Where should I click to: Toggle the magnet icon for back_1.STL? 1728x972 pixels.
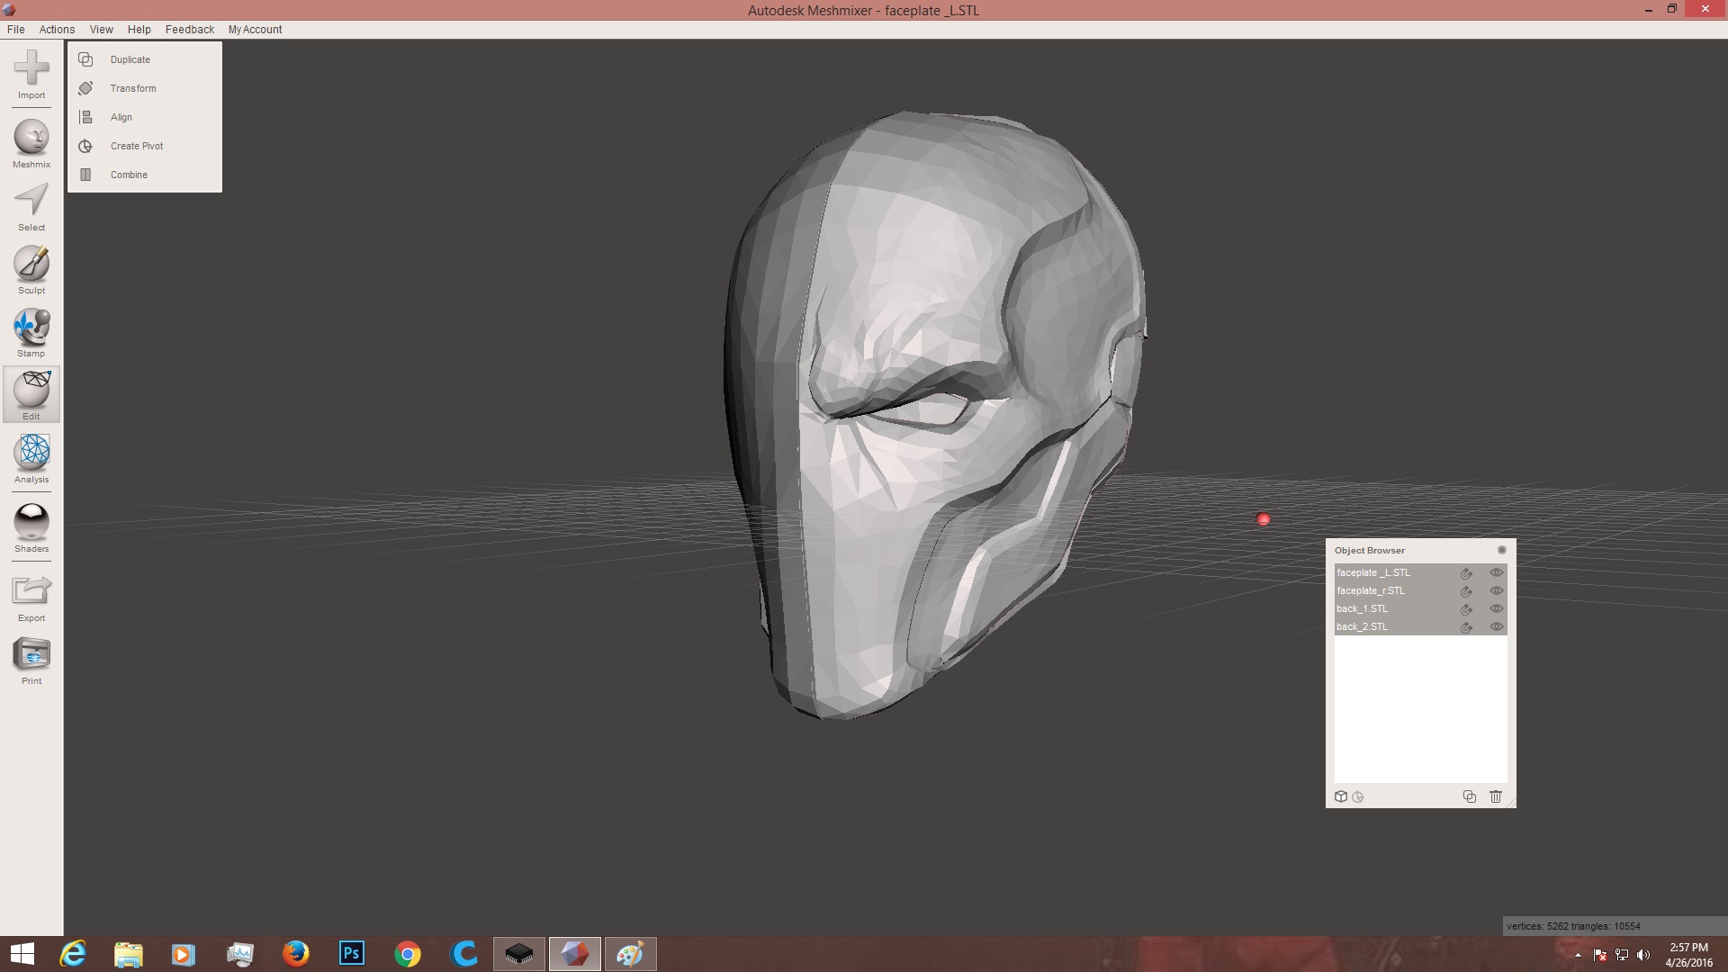pyautogui.click(x=1466, y=608)
